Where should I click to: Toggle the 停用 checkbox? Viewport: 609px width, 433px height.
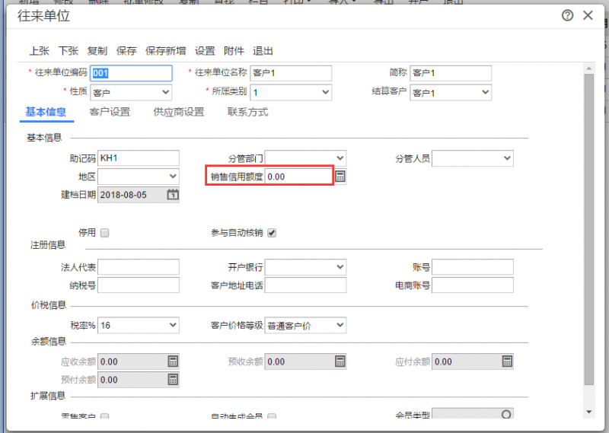(x=104, y=233)
